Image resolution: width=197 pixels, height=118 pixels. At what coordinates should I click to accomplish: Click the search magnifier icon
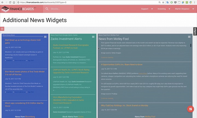(x=47, y=9)
